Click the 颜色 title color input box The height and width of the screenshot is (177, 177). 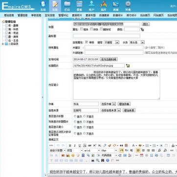click(132, 29)
